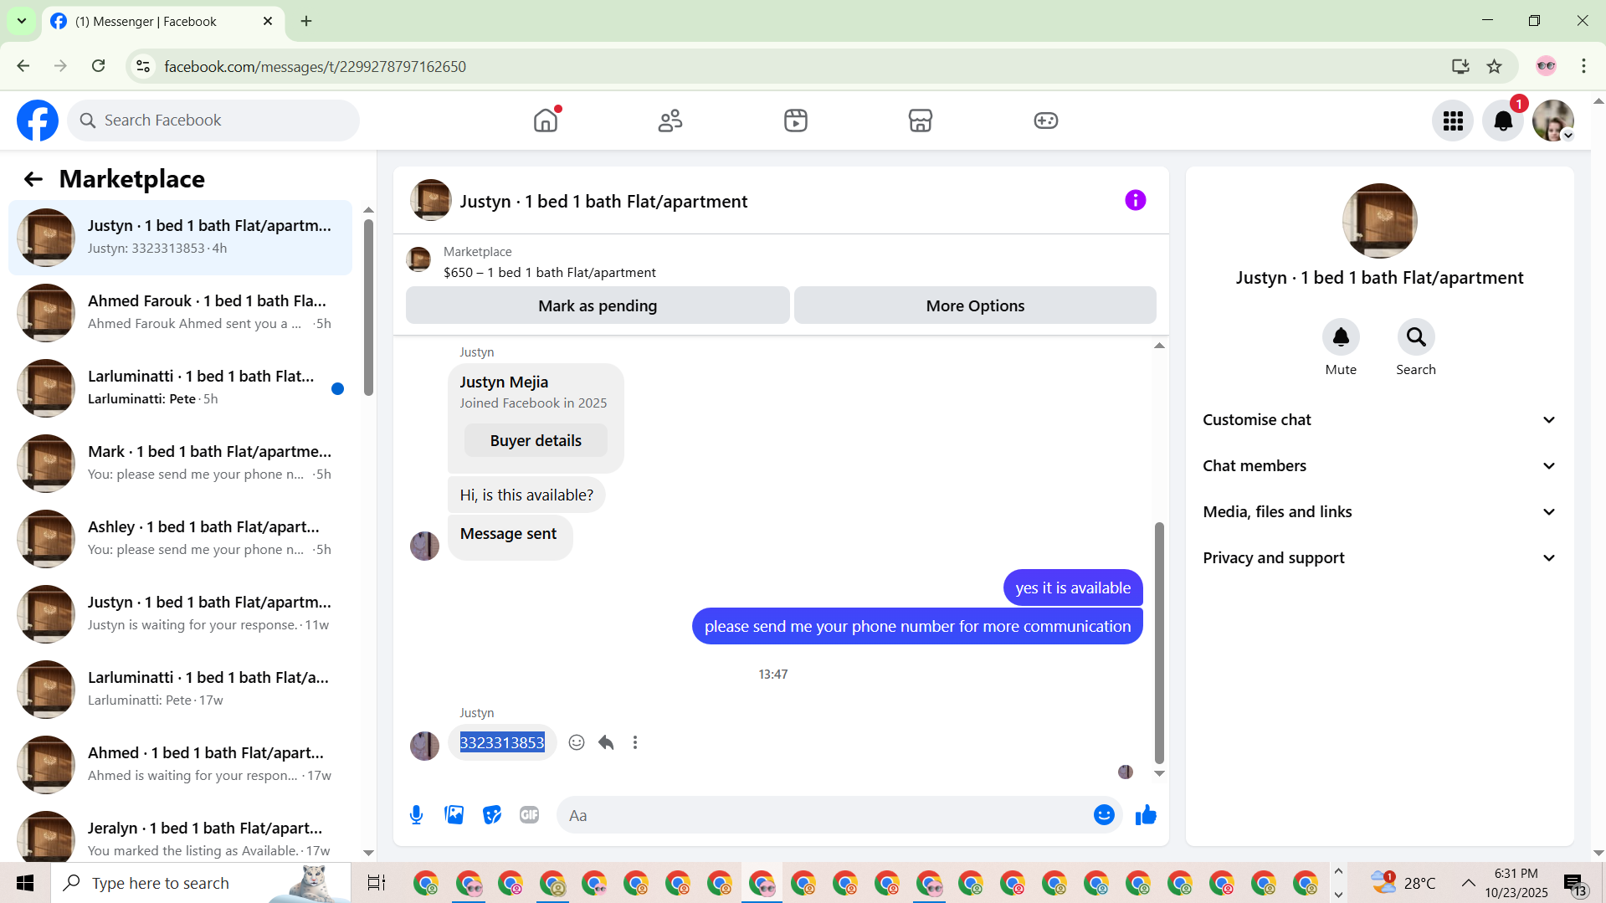Click the browser address bar URL
The height and width of the screenshot is (903, 1606).
315,66
